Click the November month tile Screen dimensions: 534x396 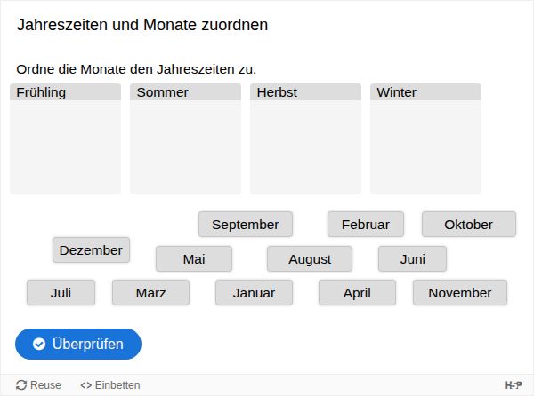tap(459, 293)
